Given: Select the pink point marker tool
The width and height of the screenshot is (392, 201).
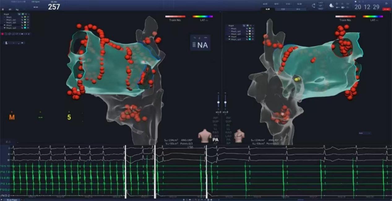Looking at the screenshot, I should pos(2,34).
